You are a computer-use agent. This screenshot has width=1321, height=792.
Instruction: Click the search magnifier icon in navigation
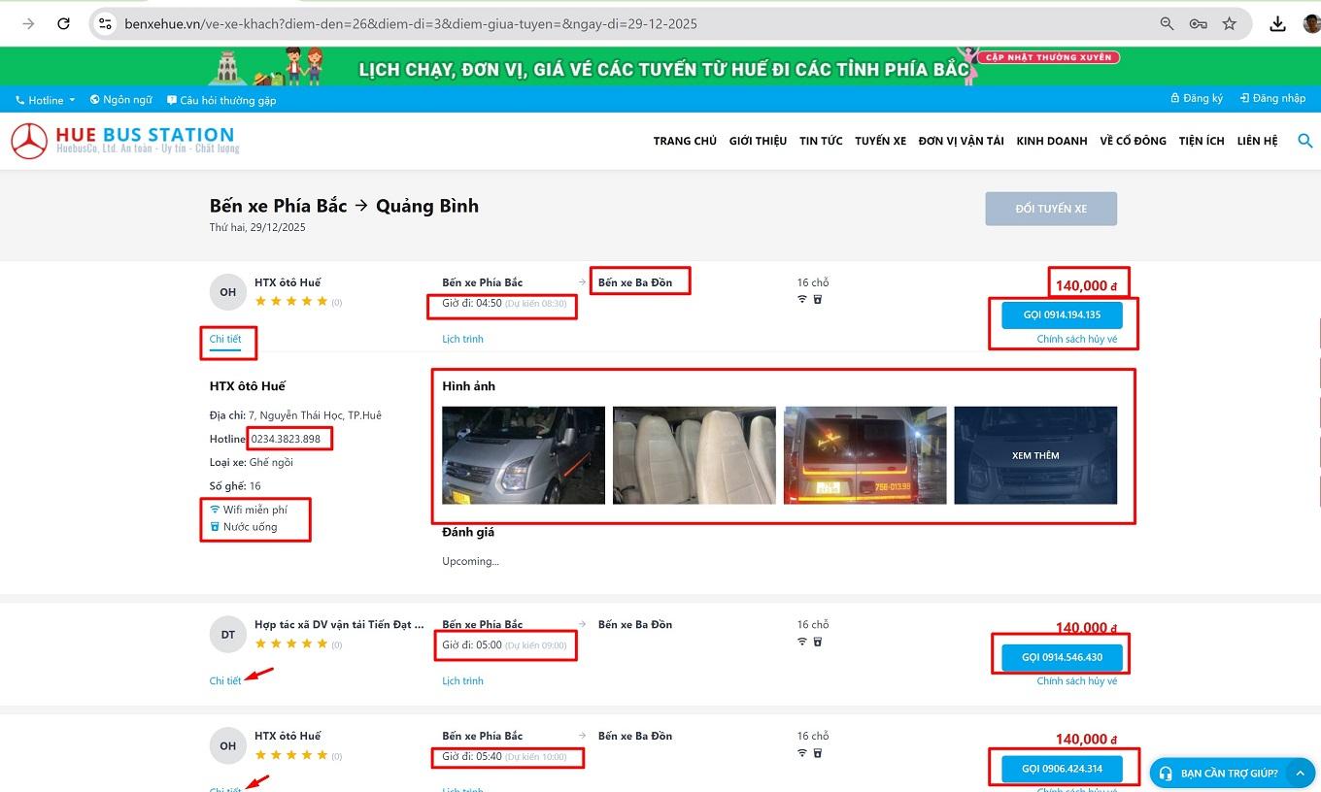pyautogui.click(x=1304, y=141)
